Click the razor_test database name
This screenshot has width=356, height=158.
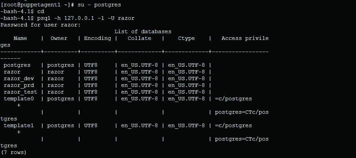20,92
